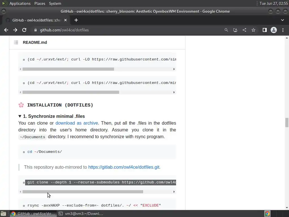View site security lock info
This screenshot has width=289, height=217.
[x=36, y=30]
